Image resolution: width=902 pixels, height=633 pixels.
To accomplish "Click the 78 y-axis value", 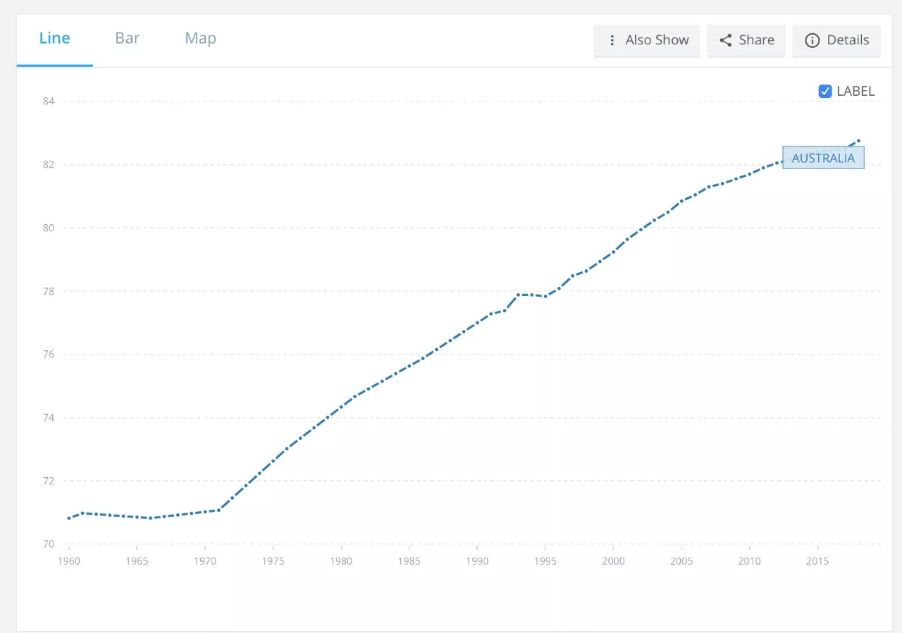I will tap(49, 291).
